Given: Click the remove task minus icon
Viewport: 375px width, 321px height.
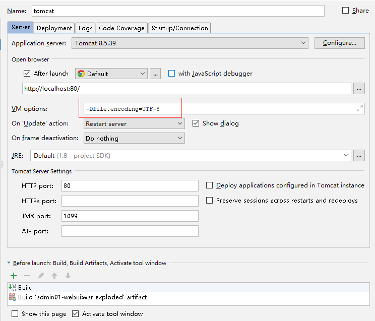Looking at the screenshot, I should [27, 276].
